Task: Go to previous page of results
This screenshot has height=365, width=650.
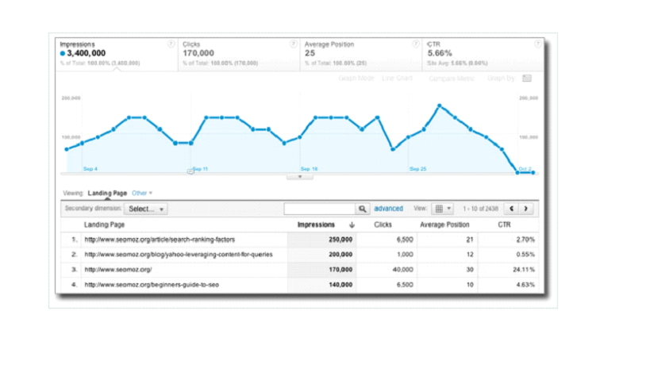Action: coord(511,209)
